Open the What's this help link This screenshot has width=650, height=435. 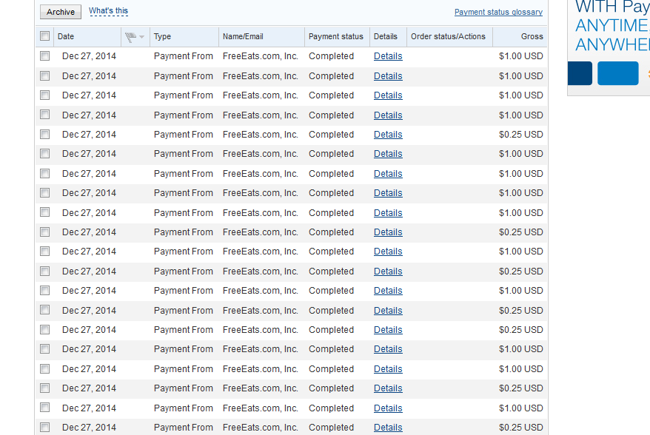tap(108, 11)
